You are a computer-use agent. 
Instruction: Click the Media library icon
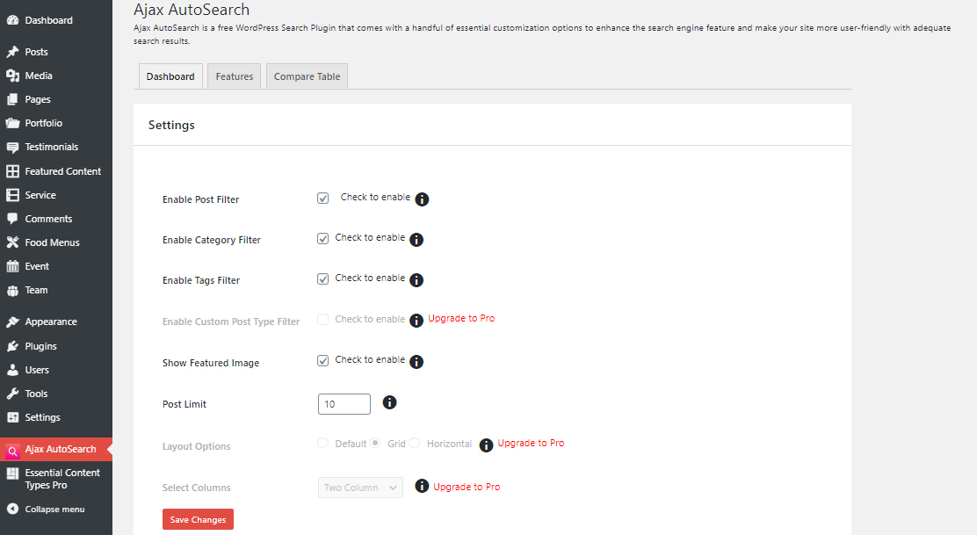click(x=12, y=76)
